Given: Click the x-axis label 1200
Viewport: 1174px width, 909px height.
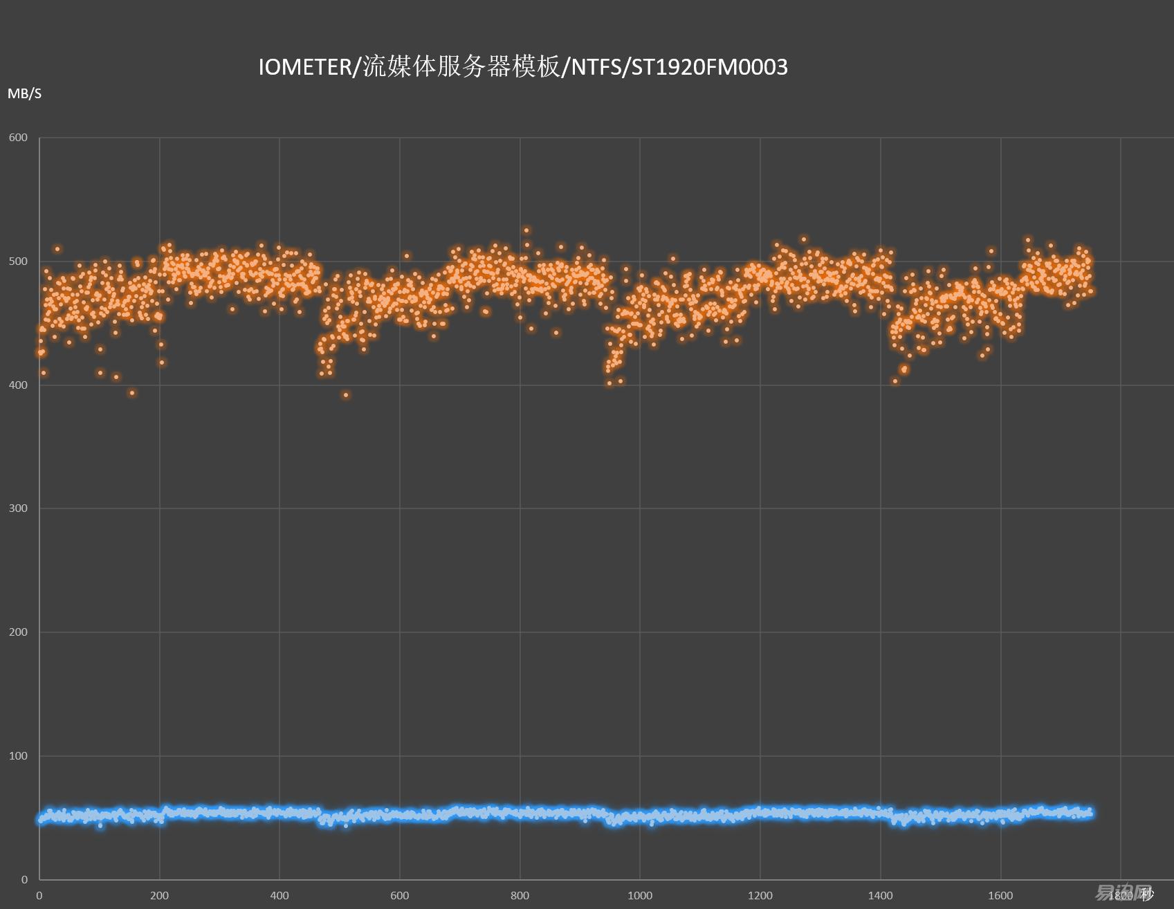Looking at the screenshot, I should (x=760, y=896).
